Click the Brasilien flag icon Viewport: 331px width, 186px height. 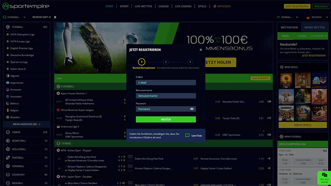pyautogui.click(x=8, y=117)
